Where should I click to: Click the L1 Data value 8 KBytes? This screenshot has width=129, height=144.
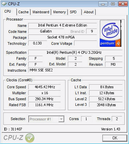(x=106, y=87)
